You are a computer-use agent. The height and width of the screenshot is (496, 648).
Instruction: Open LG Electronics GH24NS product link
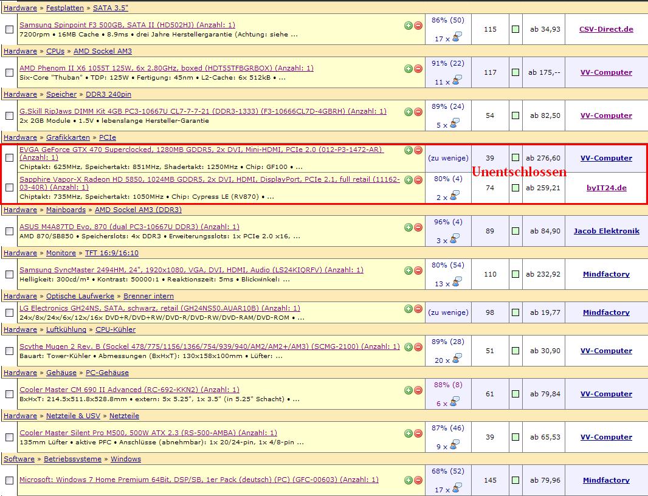[x=159, y=308]
